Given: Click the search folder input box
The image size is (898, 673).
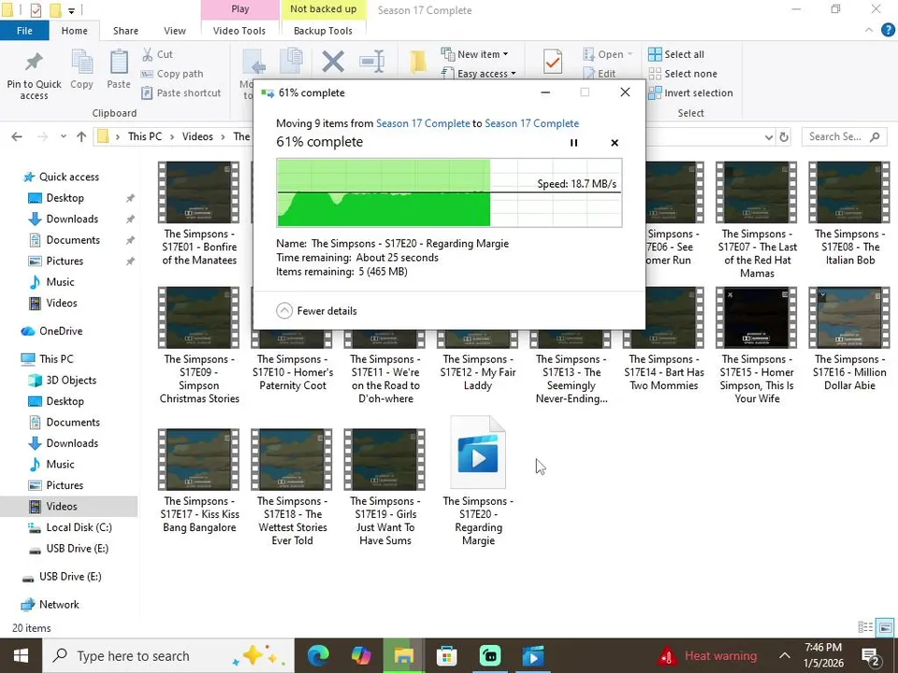Looking at the screenshot, I should click(x=844, y=136).
